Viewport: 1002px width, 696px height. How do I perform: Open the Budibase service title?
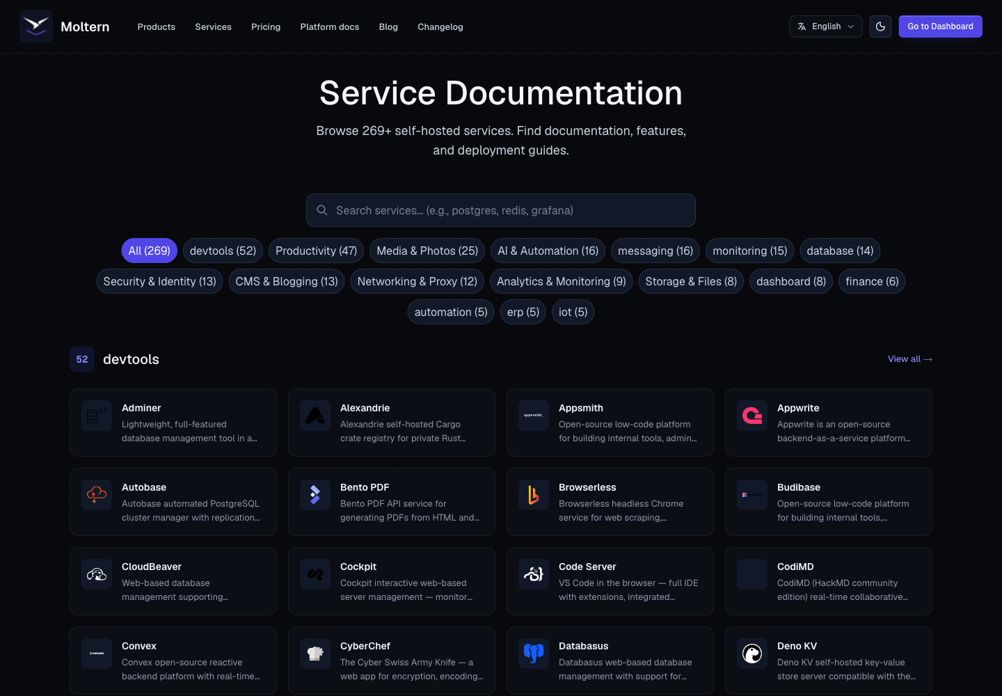point(799,487)
